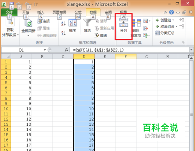
Task: Click the Insert Function fx icon
Action: (66, 50)
